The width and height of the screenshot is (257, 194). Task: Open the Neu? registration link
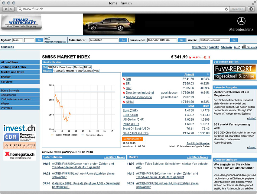(47, 38)
